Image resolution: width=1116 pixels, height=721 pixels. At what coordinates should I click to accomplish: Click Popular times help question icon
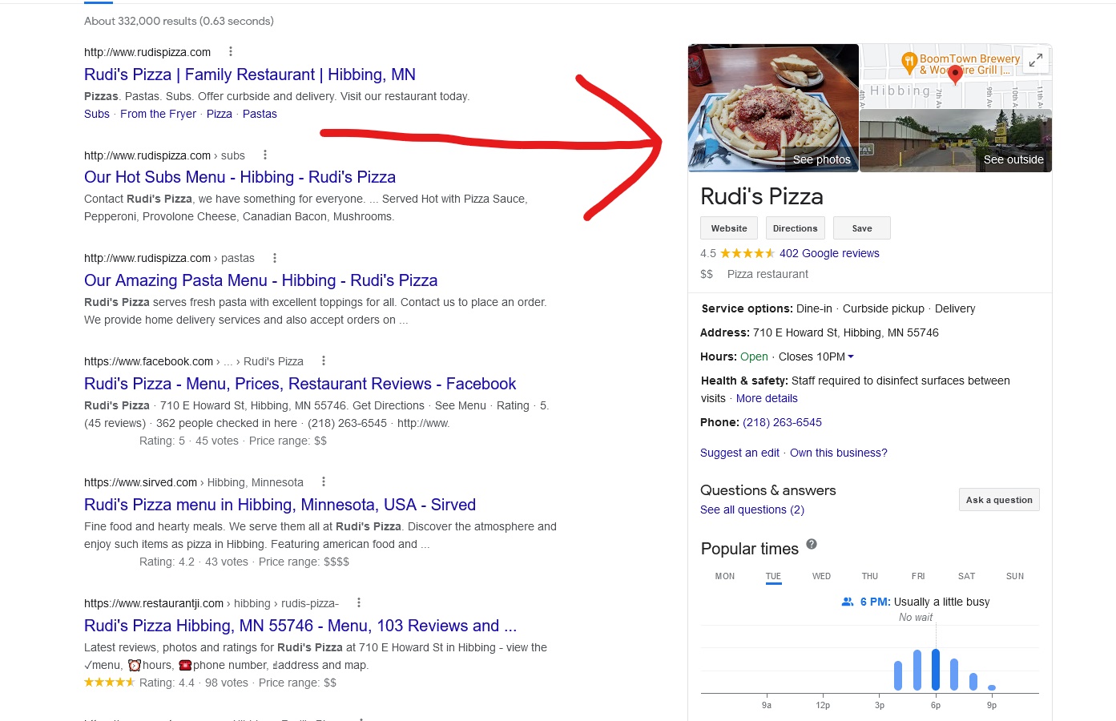coord(812,544)
